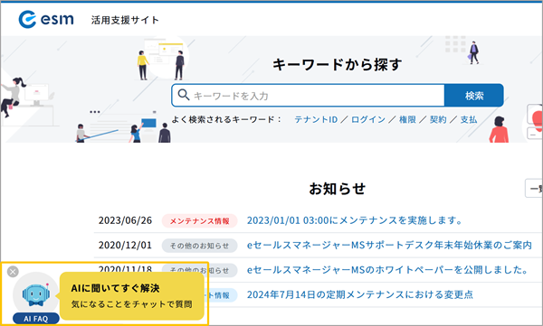Image resolution: width=543 pixels, height=326 pixels.
Task: Select the 支払 keyword link
Action: click(x=469, y=119)
